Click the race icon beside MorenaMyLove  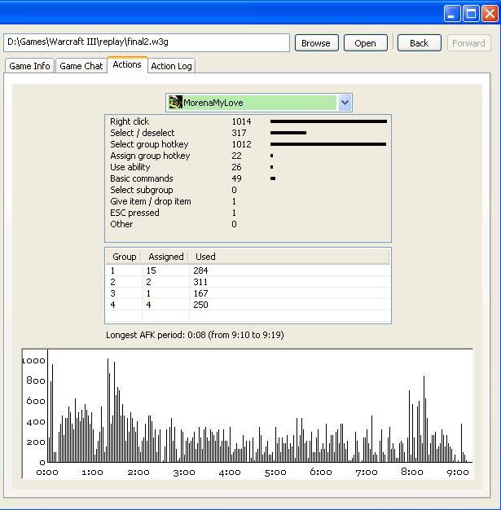(174, 103)
